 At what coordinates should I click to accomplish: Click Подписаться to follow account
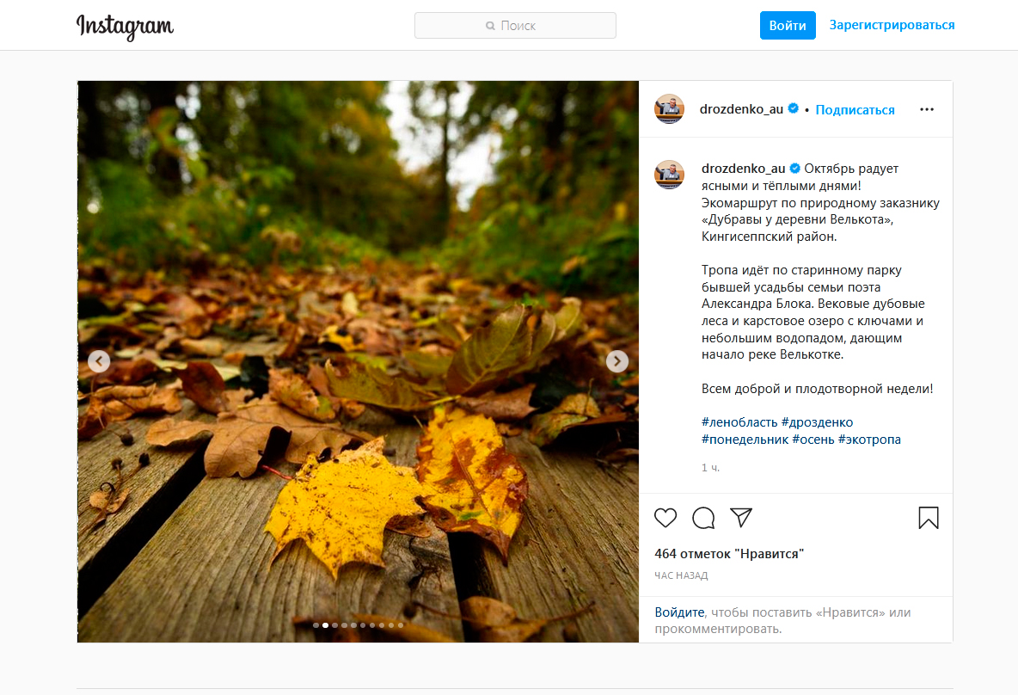[855, 110]
